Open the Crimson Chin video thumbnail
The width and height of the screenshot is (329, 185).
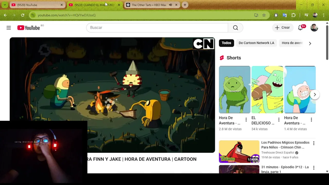(x=239, y=152)
